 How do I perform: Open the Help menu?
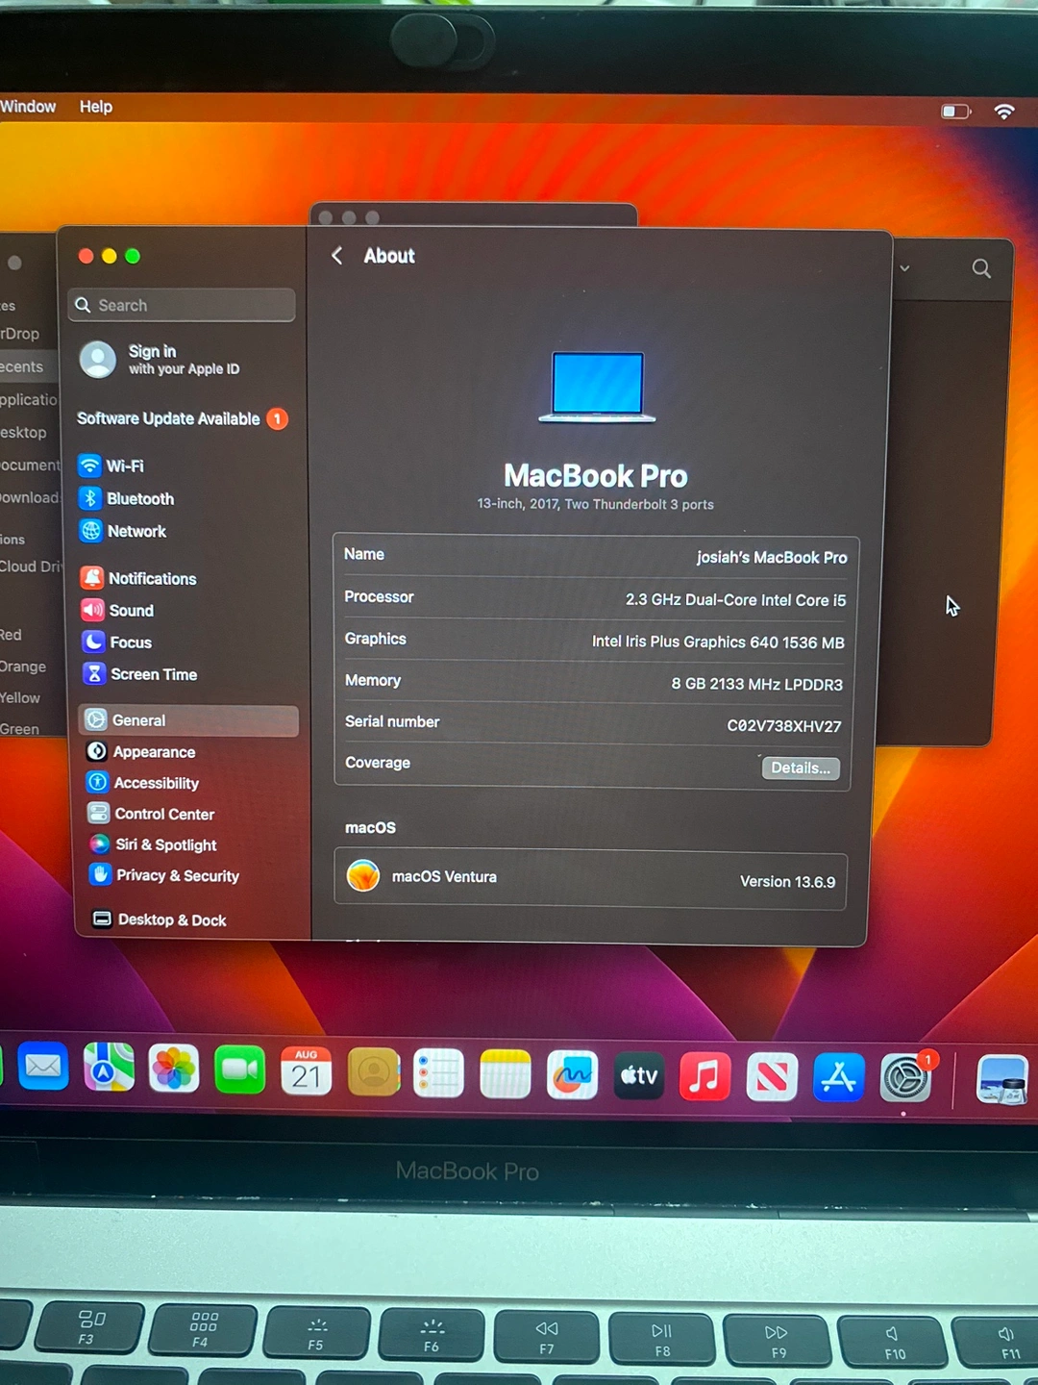tap(96, 107)
